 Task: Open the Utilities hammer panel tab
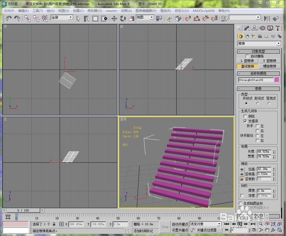click(278, 28)
